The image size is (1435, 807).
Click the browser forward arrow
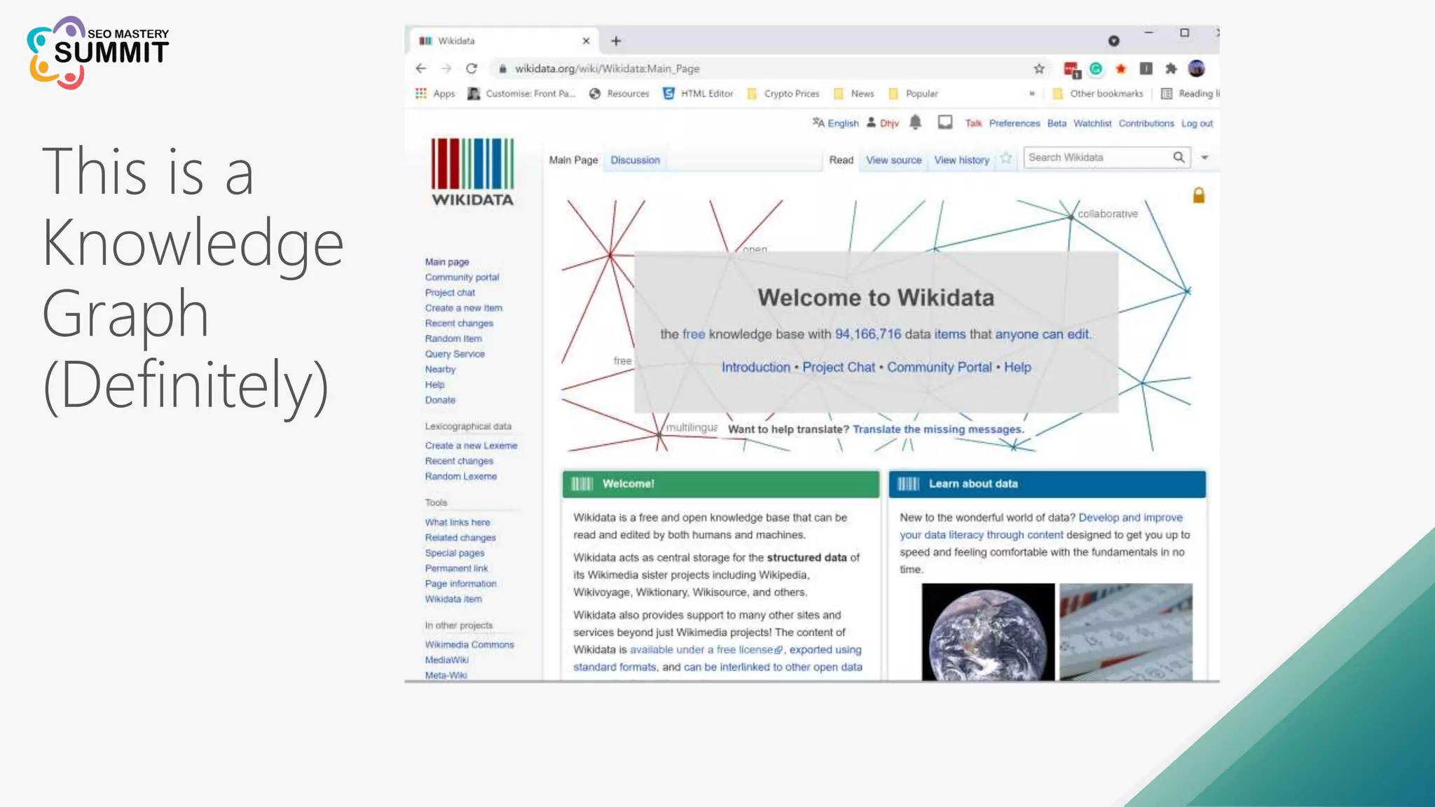point(446,69)
